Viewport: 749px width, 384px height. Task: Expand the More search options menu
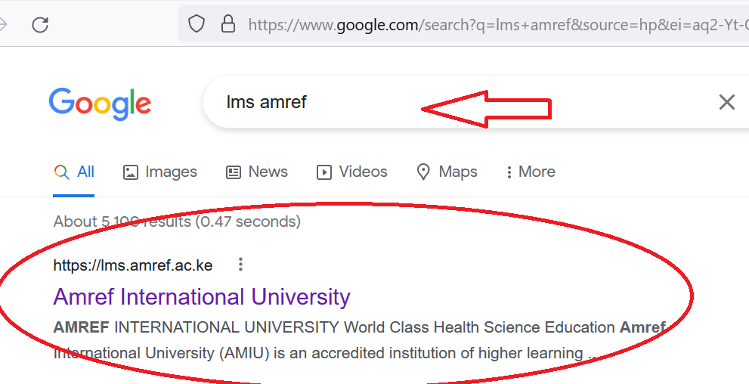click(x=531, y=172)
